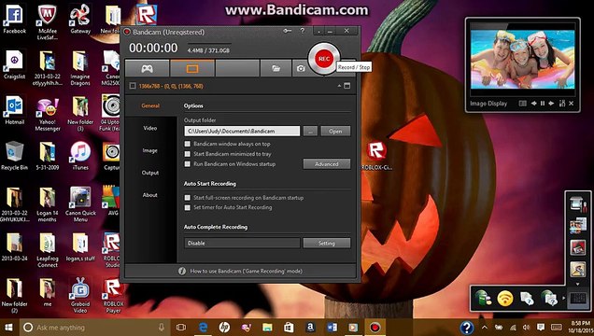The image size is (594, 336).
Task: Take a screenshot with the camera icon
Action: (301, 68)
